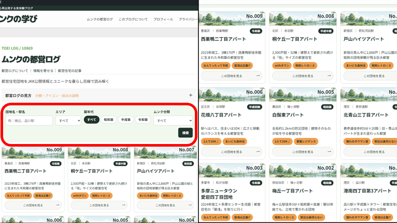Image resolution: width=397 pixels, height=223 pixels.
Task: Open 港南四丁目第3アパート card title
Action: coord(368,191)
